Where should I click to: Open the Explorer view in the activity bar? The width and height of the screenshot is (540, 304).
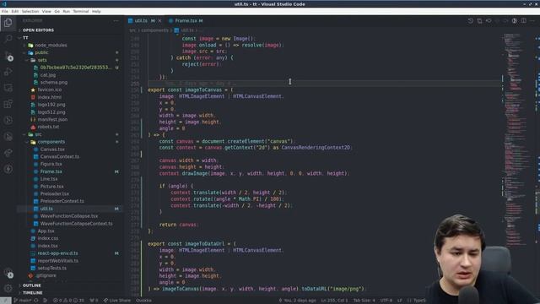8,23
